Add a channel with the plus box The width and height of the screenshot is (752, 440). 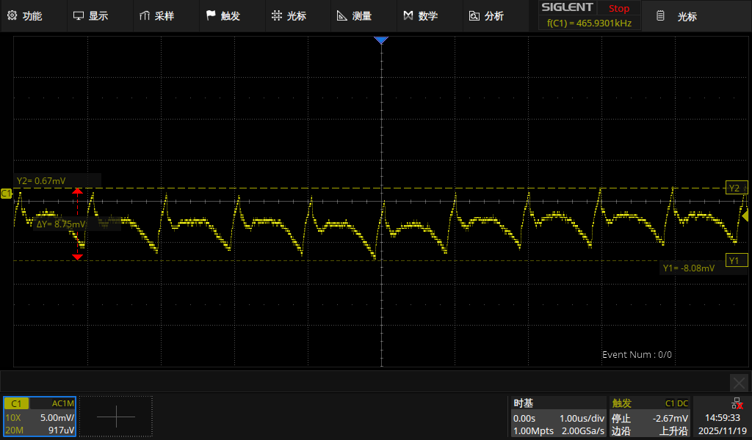coord(116,417)
